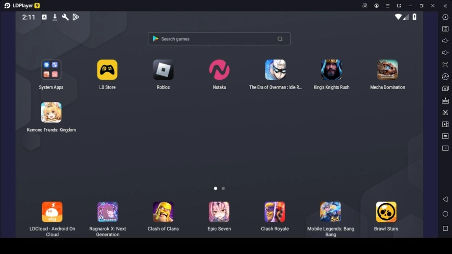Launch Brawl Stars
Screen dimensions: 452x254
click(386, 212)
